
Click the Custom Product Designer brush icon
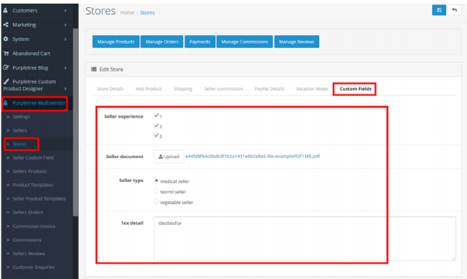(x=6, y=81)
